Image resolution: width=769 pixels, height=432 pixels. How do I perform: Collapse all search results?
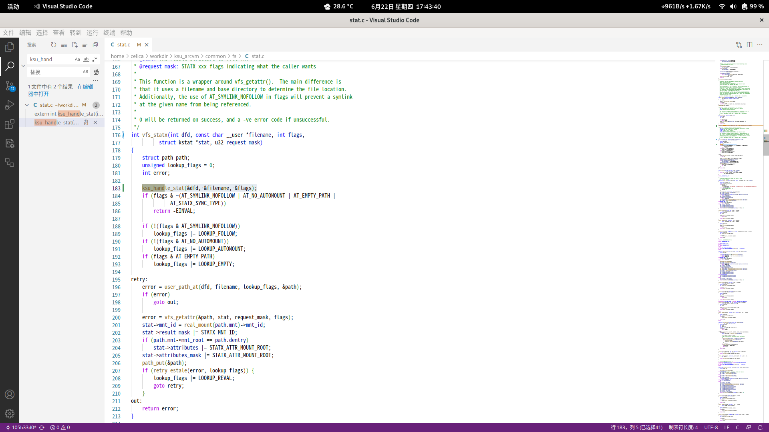[x=85, y=45]
